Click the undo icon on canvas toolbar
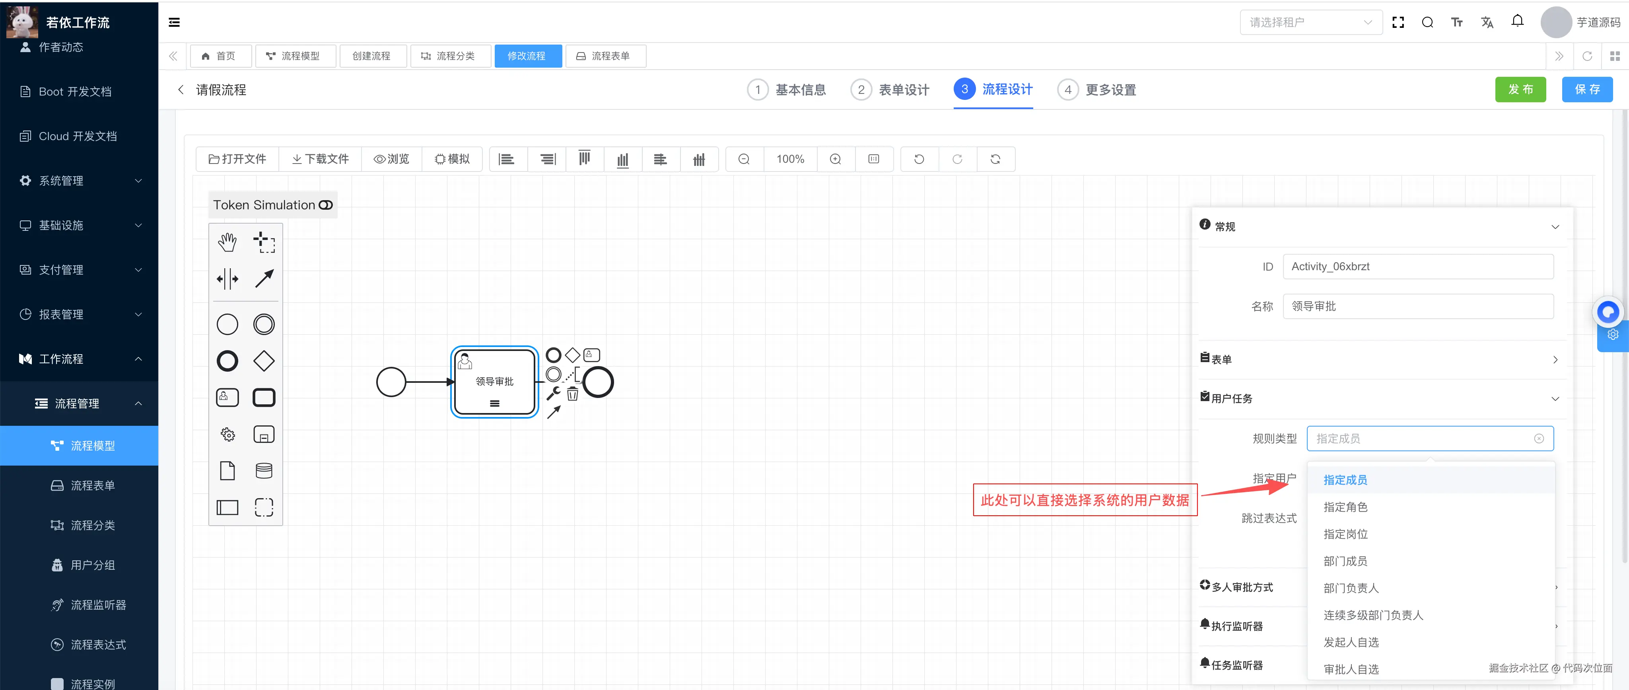This screenshot has height=690, width=1629. (918, 159)
